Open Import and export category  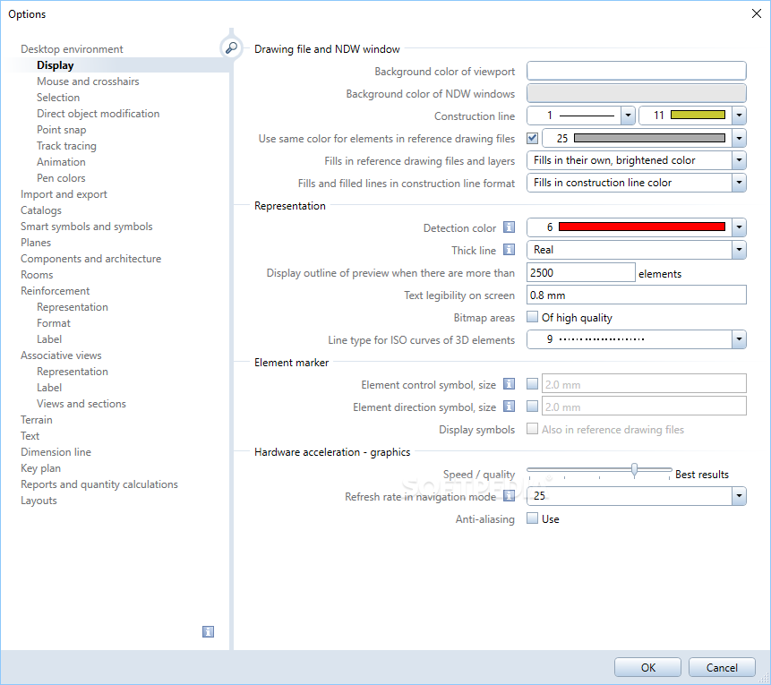pyautogui.click(x=64, y=194)
